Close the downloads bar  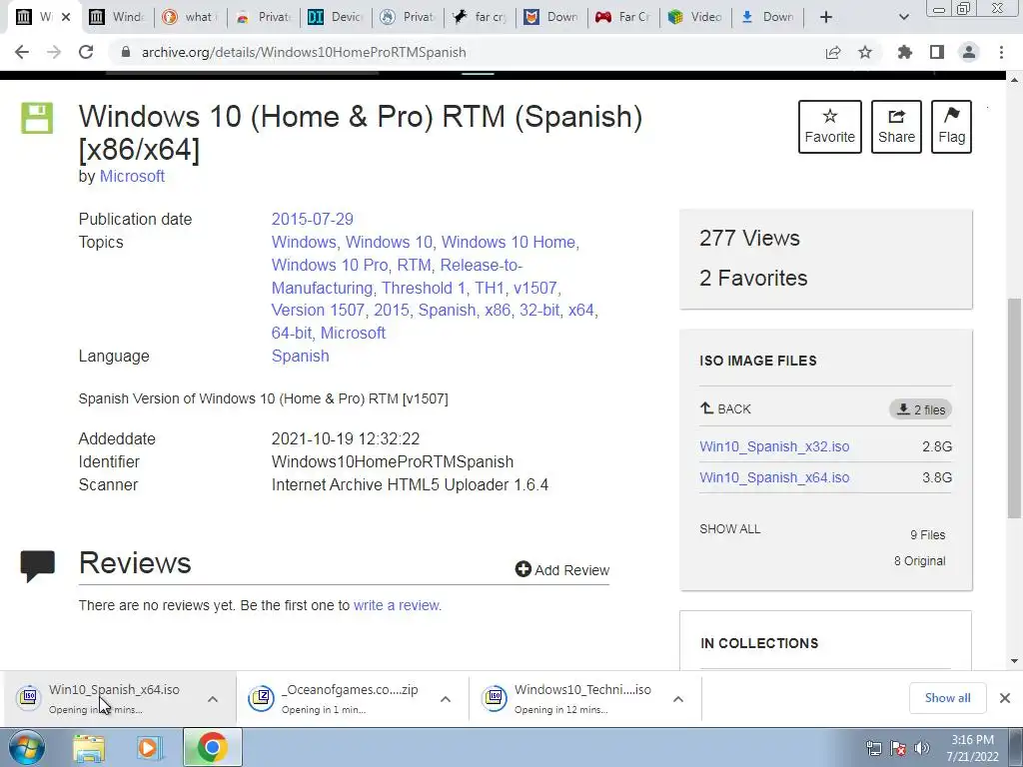click(1005, 698)
